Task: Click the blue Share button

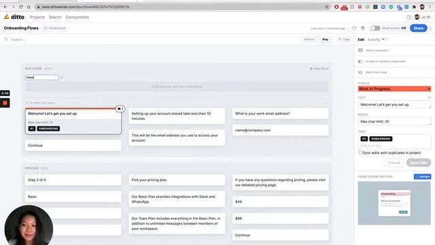Action: 419,28
